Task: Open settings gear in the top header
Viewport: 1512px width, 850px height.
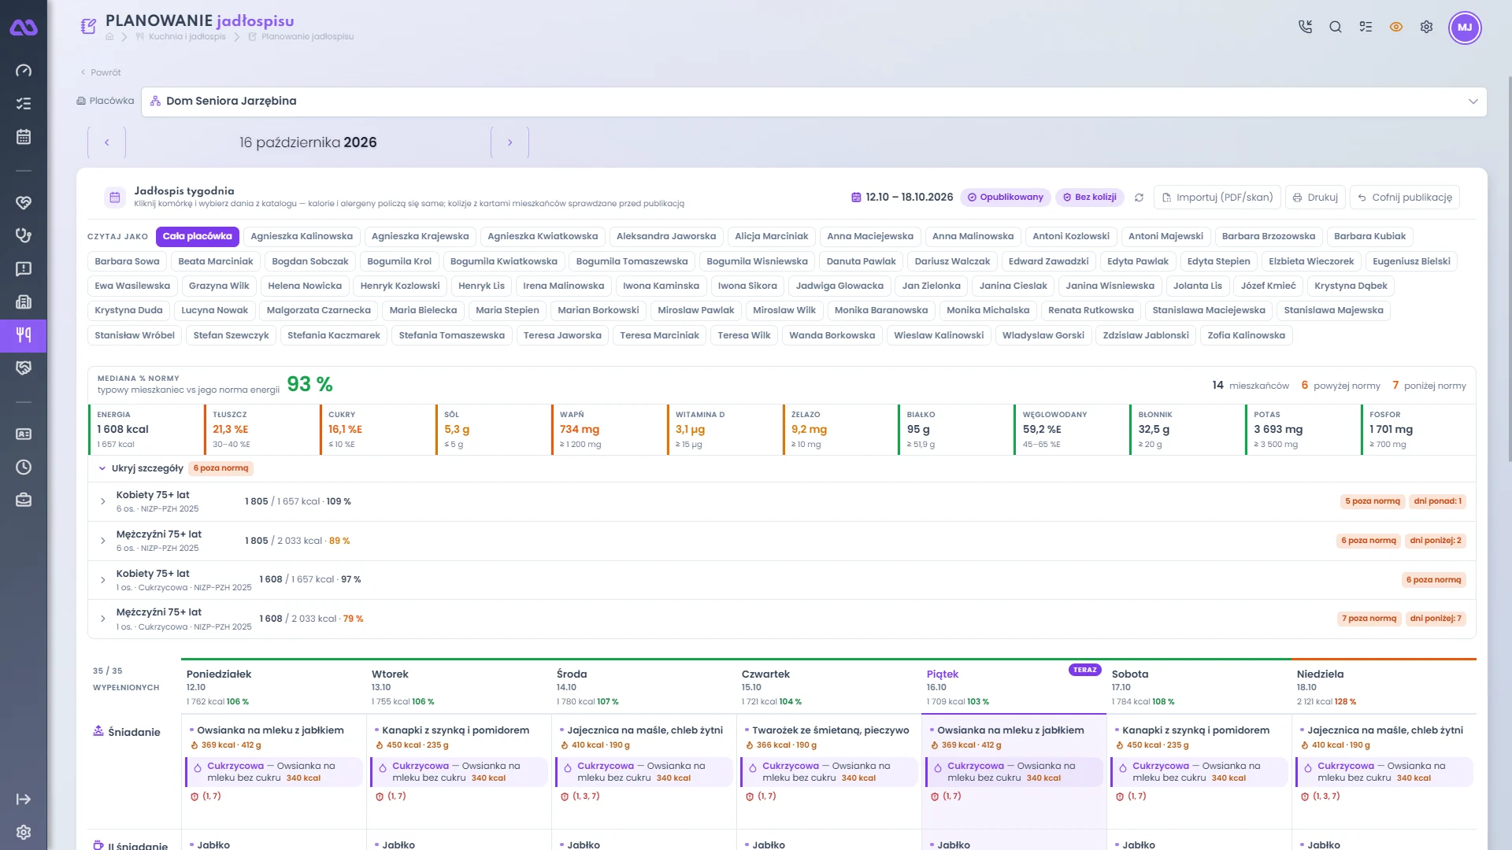Action: tap(1426, 27)
